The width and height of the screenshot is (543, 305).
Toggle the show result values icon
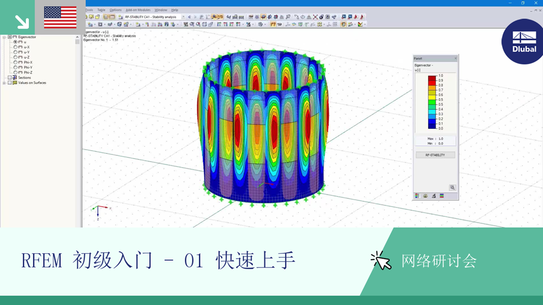(x=220, y=17)
